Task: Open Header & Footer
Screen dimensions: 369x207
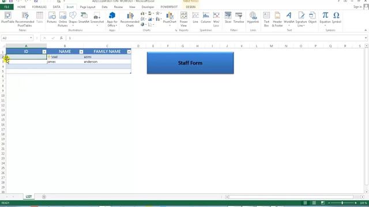Action: coord(277,19)
